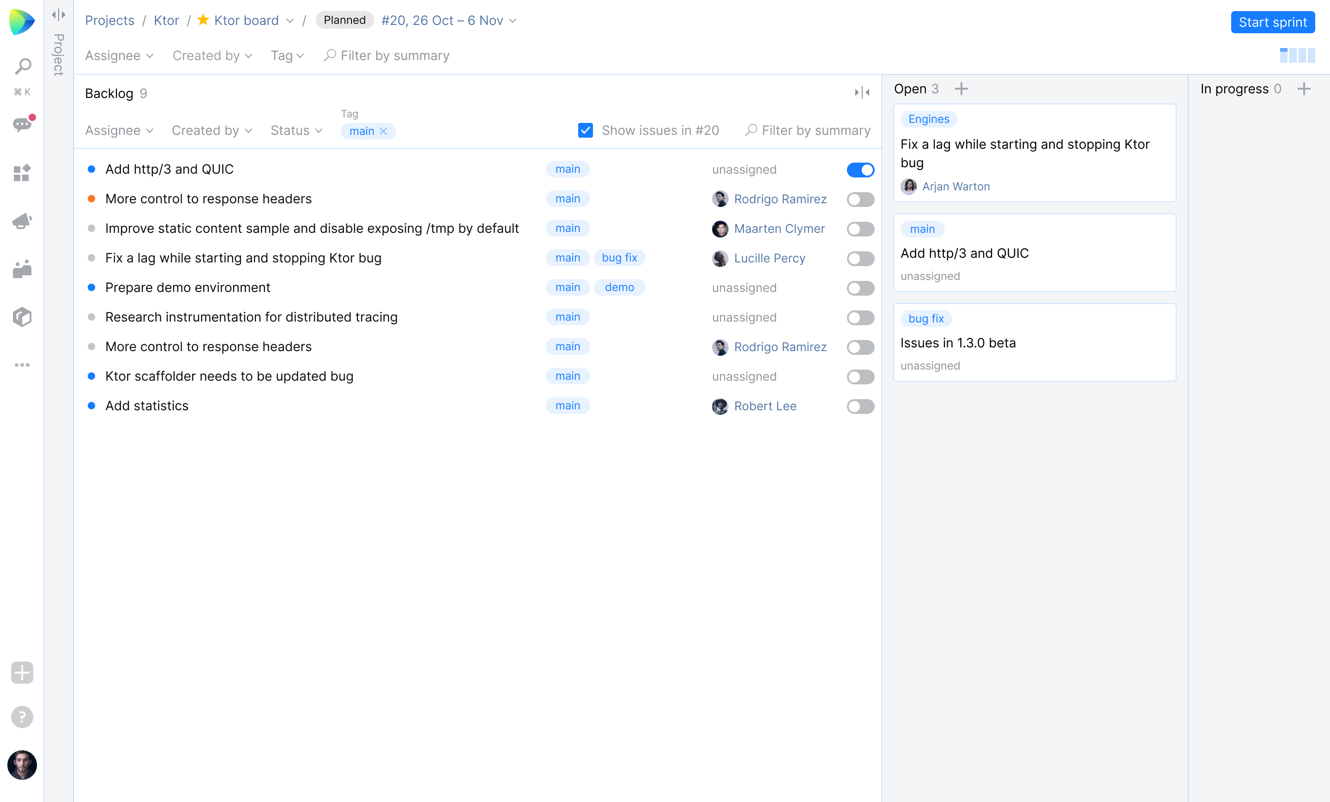
Task: Open the more options ellipsis in the sidebar
Action: (22, 365)
